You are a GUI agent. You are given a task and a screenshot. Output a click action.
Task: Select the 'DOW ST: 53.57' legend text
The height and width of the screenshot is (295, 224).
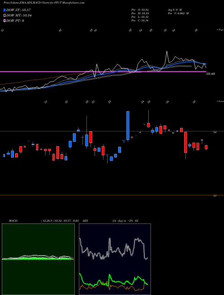(x=18, y=10)
